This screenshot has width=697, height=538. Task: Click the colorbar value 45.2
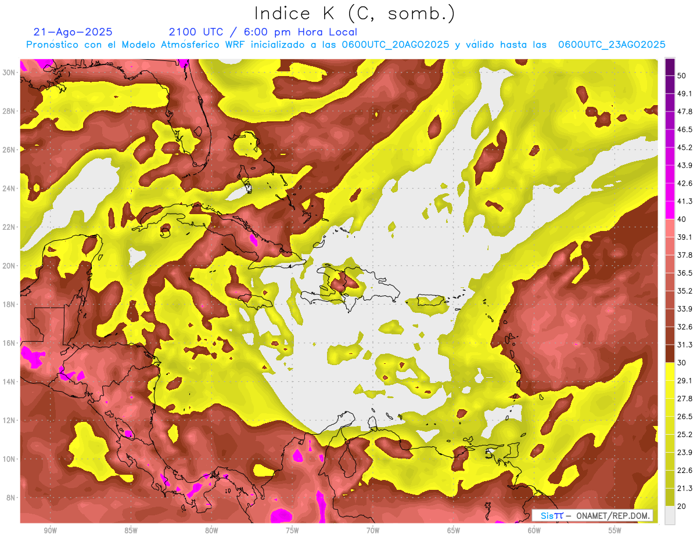point(684,147)
